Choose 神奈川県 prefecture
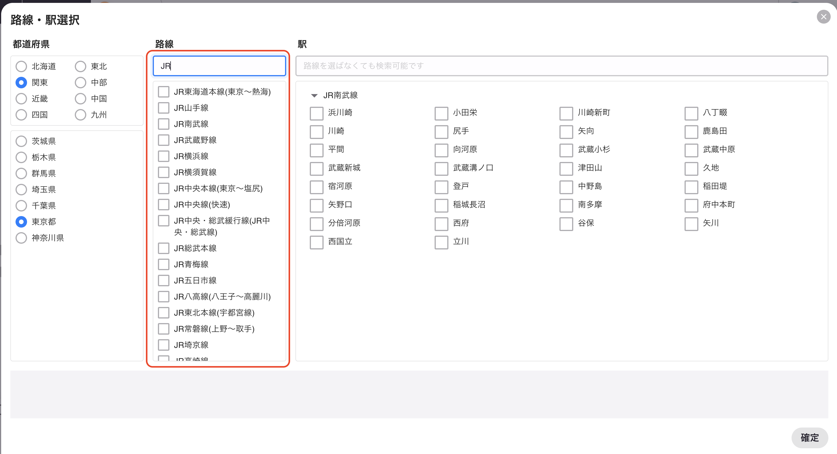 point(21,238)
